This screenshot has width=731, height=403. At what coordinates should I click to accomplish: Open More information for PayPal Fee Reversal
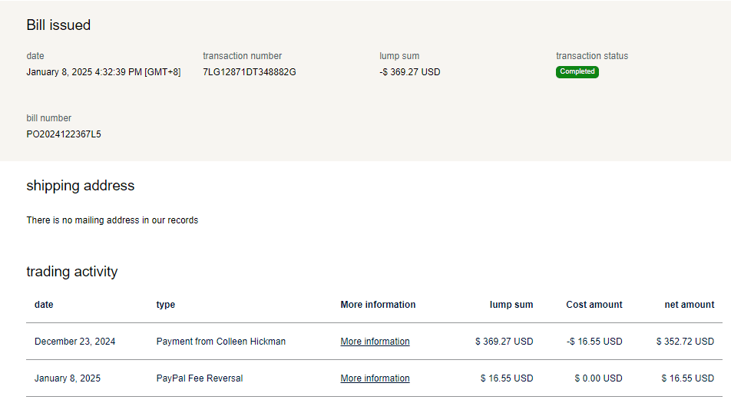375,378
